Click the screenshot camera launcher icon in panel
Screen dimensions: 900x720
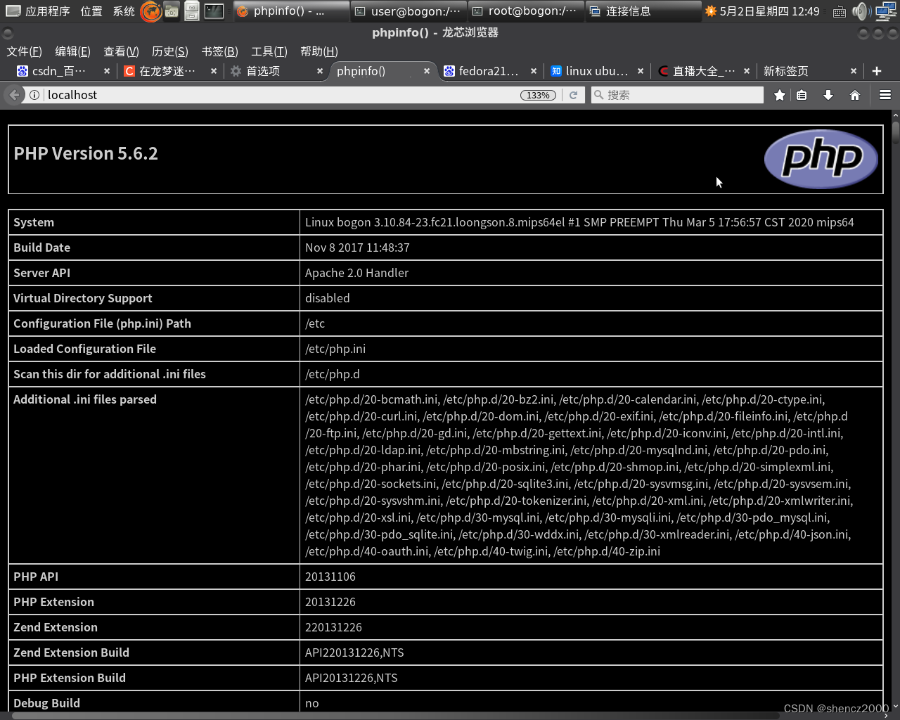tap(172, 11)
